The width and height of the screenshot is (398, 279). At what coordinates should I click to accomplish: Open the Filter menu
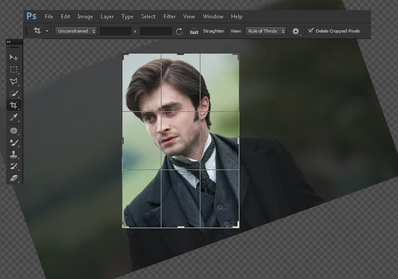(x=170, y=16)
